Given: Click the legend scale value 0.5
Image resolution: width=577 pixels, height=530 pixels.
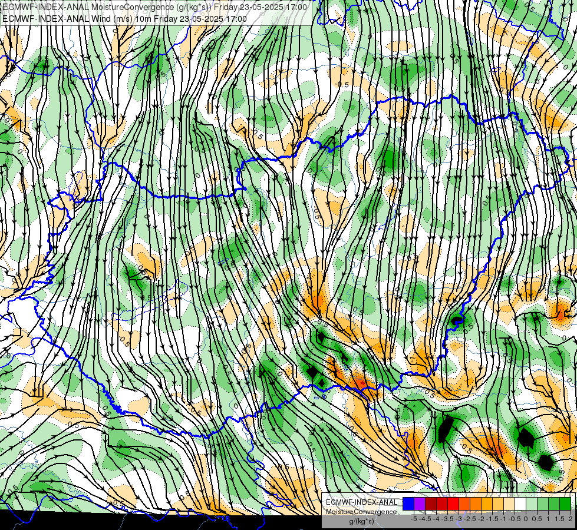Looking at the screenshot, I should [x=538, y=519].
